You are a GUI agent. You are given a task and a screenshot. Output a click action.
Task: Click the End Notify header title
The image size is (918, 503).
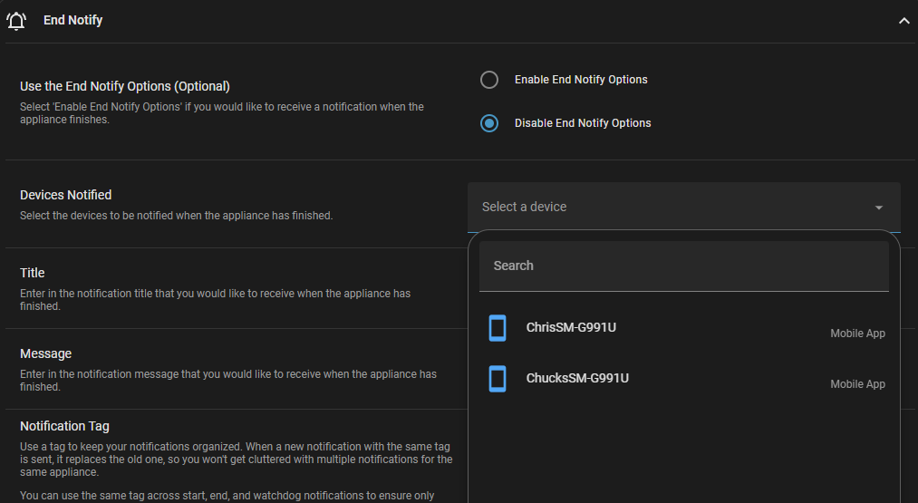pyautogui.click(x=73, y=20)
